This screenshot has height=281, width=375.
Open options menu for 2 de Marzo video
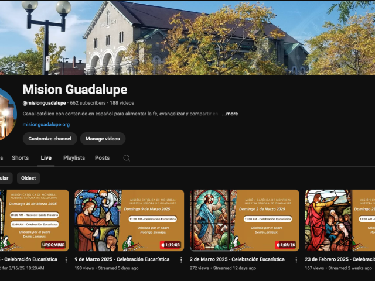tap(296, 260)
